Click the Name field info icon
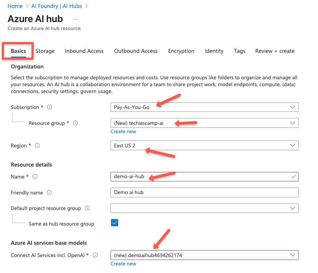The height and width of the screenshot is (273, 318). tap(34, 177)
